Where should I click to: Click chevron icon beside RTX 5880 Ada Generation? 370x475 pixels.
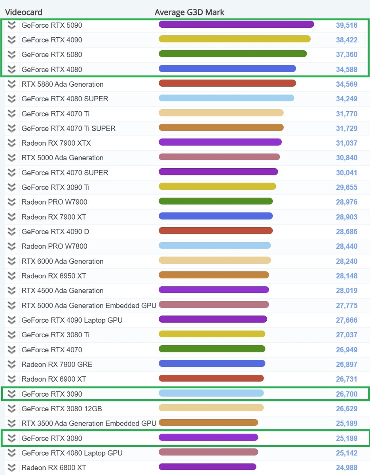(12, 84)
